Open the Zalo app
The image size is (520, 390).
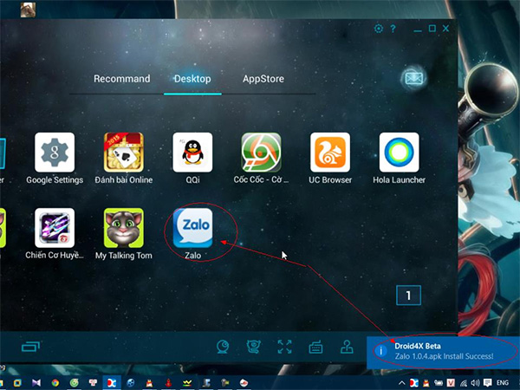tap(192, 228)
